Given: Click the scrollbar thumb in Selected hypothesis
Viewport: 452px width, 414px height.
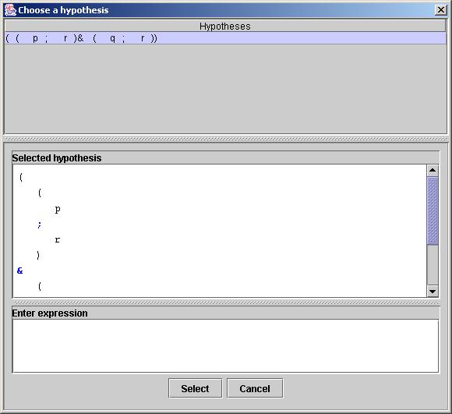Looking at the screenshot, I should coord(433,211).
